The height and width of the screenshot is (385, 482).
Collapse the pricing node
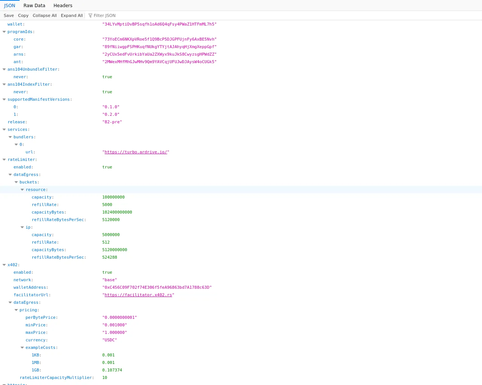point(16,310)
